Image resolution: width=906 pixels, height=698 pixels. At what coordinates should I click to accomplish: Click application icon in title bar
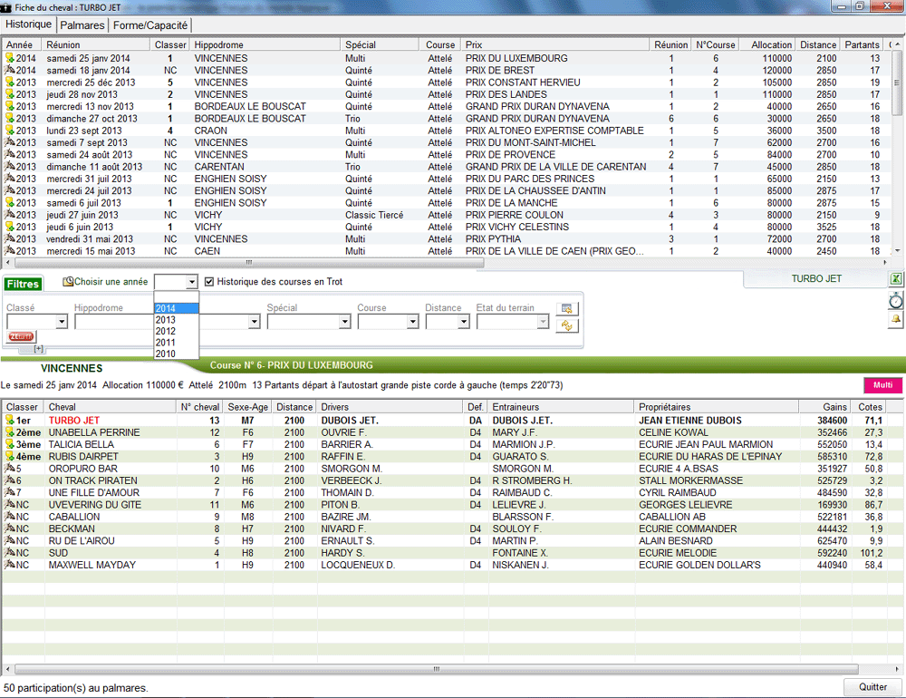(x=5, y=7)
